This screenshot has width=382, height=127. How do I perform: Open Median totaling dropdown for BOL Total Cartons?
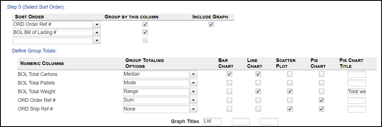[193, 74]
